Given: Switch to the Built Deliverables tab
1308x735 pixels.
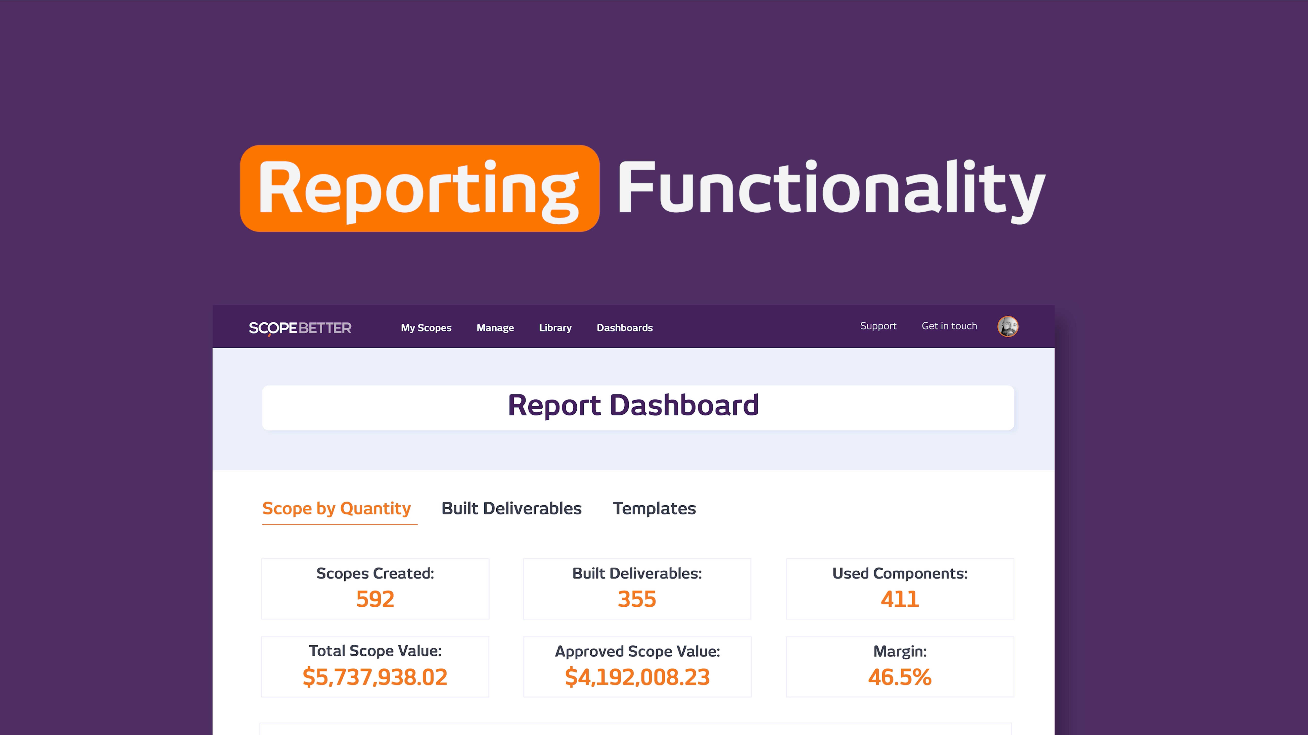Looking at the screenshot, I should click(511, 508).
